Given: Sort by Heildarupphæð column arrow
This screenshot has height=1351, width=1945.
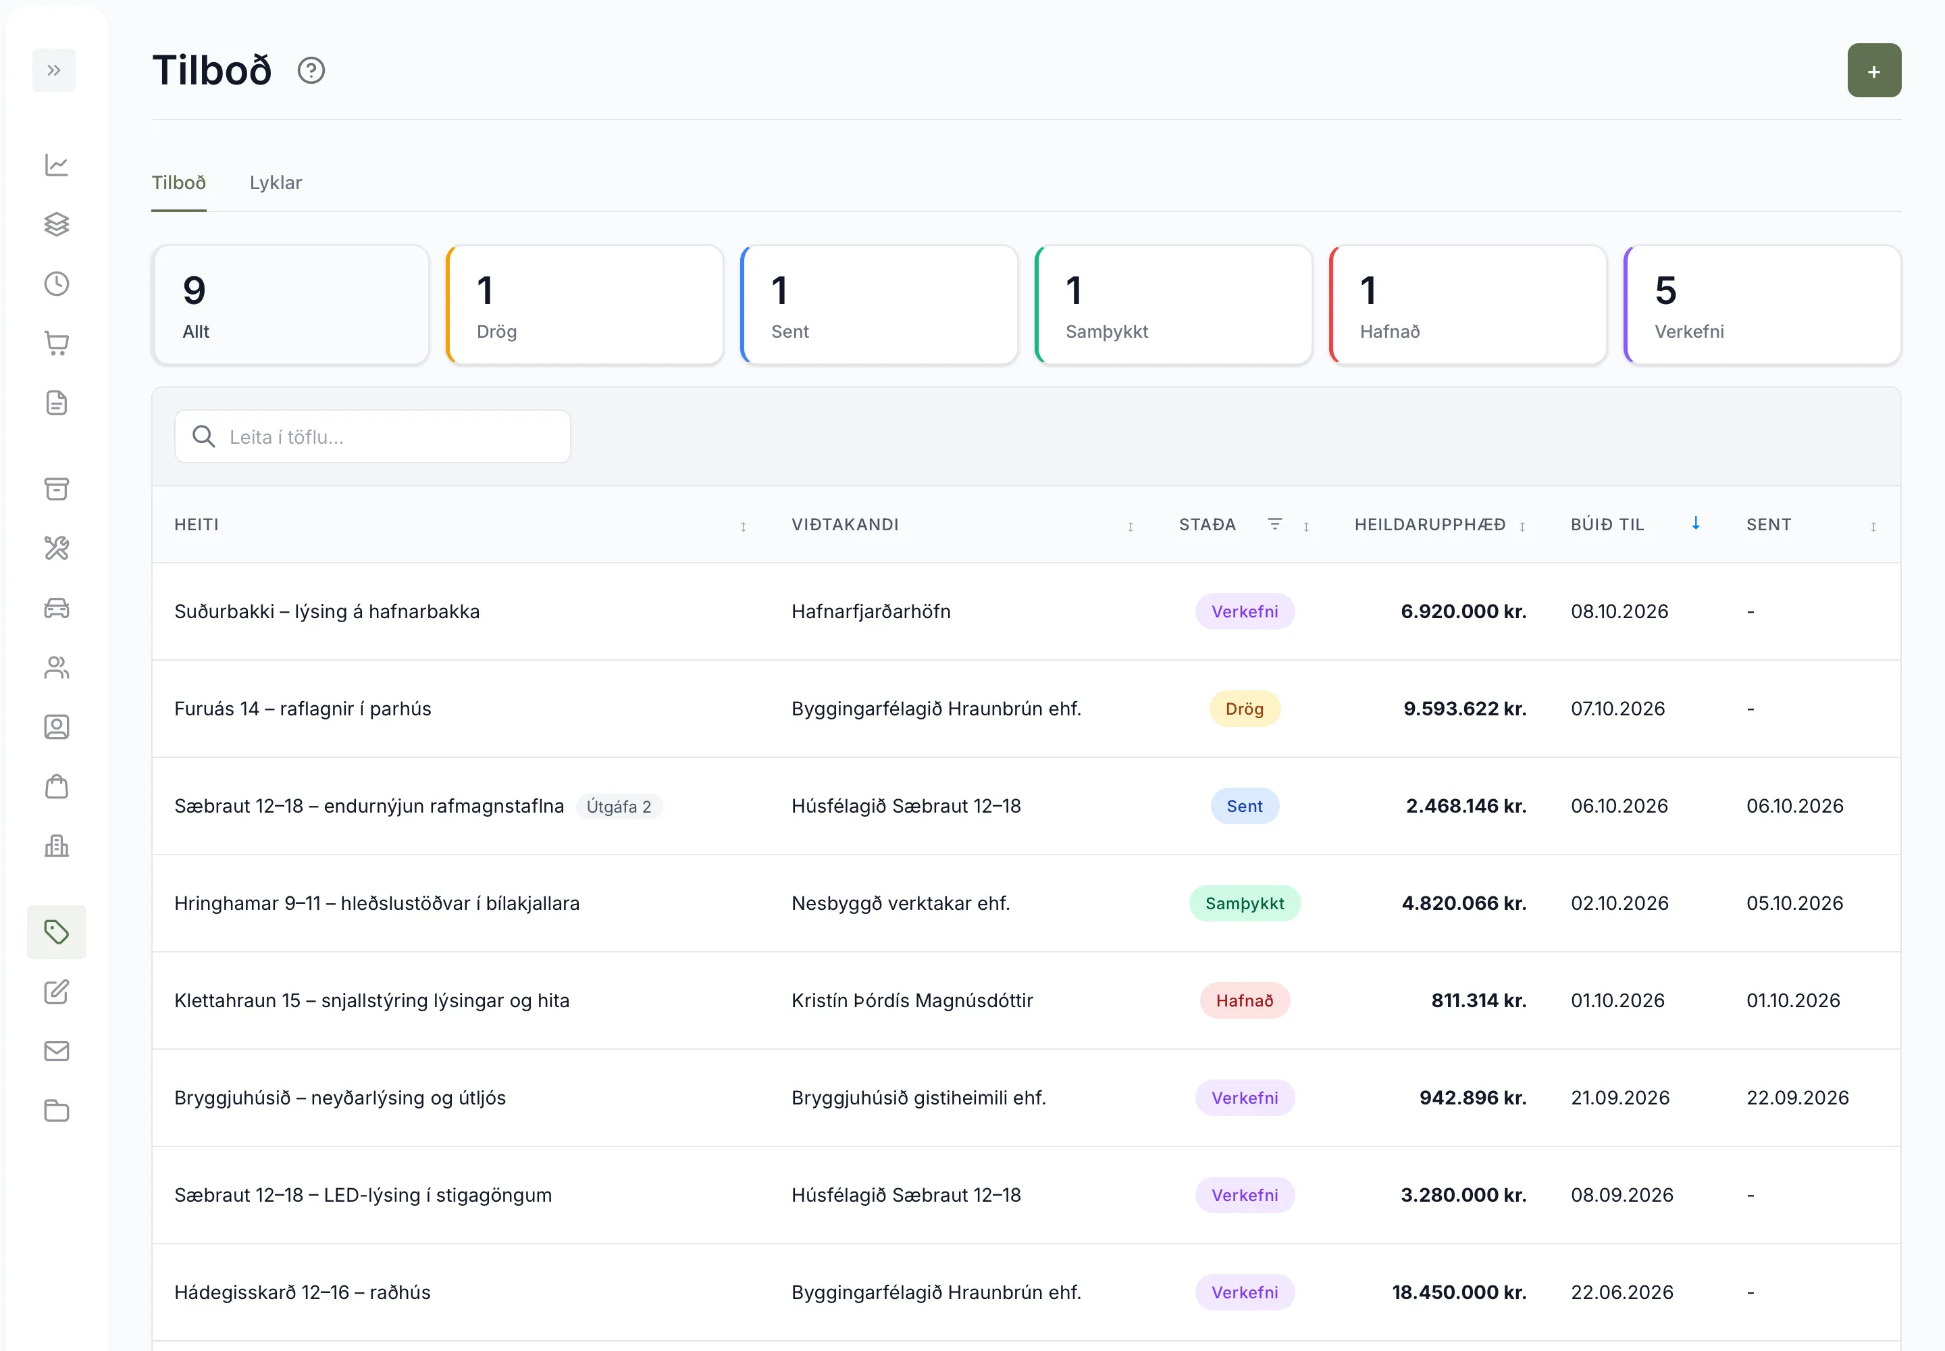Looking at the screenshot, I should pos(1522,526).
